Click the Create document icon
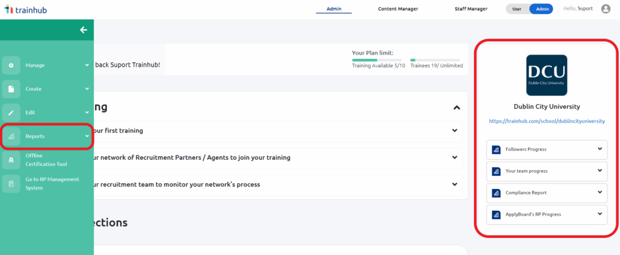The image size is (620, 255). pyautogui.click(x=11, y=89)
